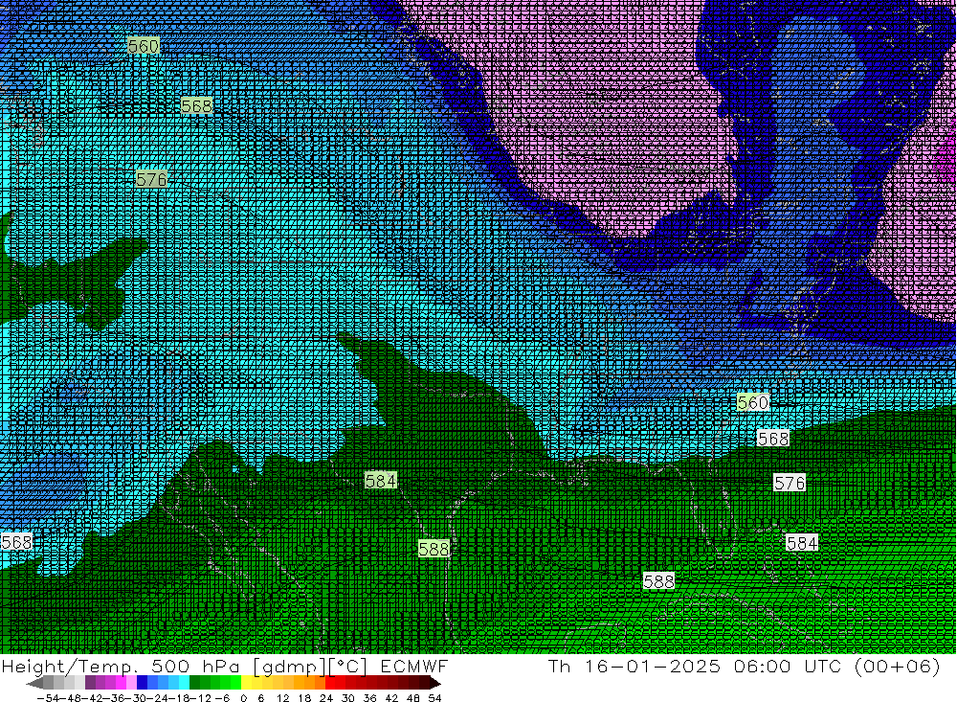Click the 'ECMWF' model name
957x702 pixels.
coord(414,666)
